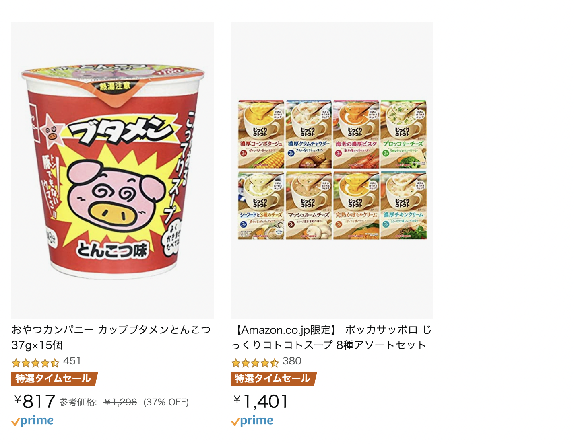
Task: View star rating of the Butamen product
Action: point(35,363)
